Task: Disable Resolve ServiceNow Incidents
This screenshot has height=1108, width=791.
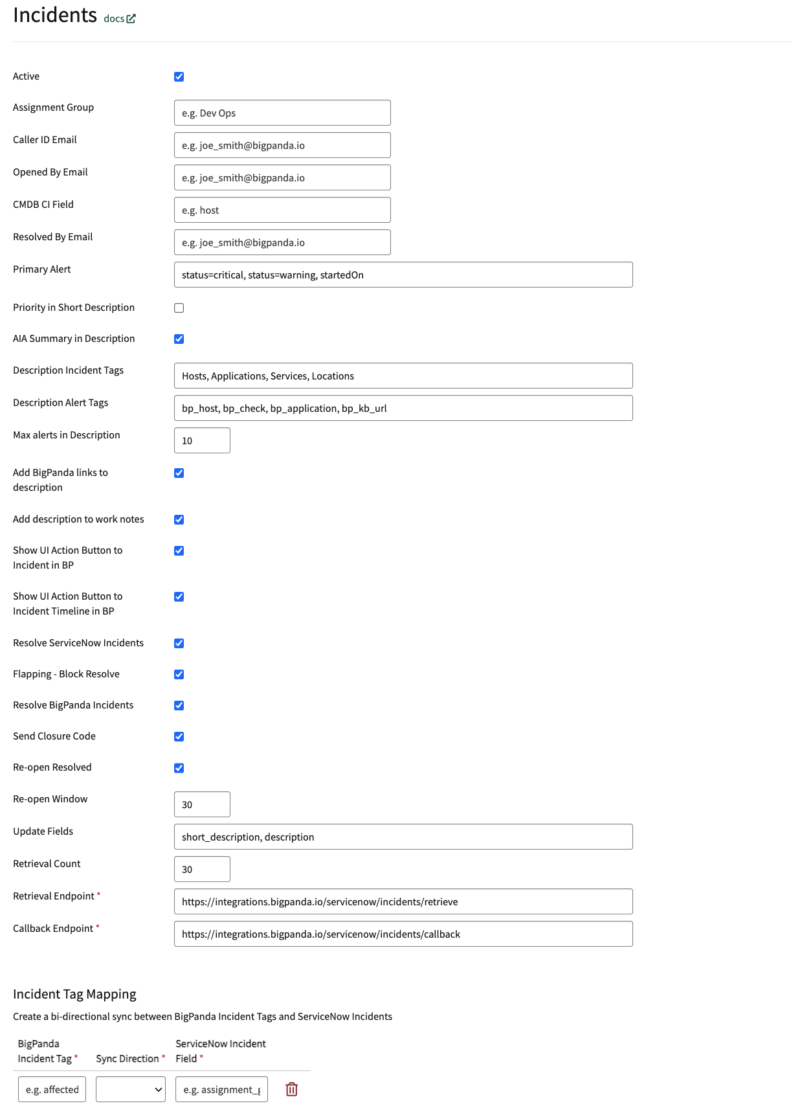Action: (179, 643)
